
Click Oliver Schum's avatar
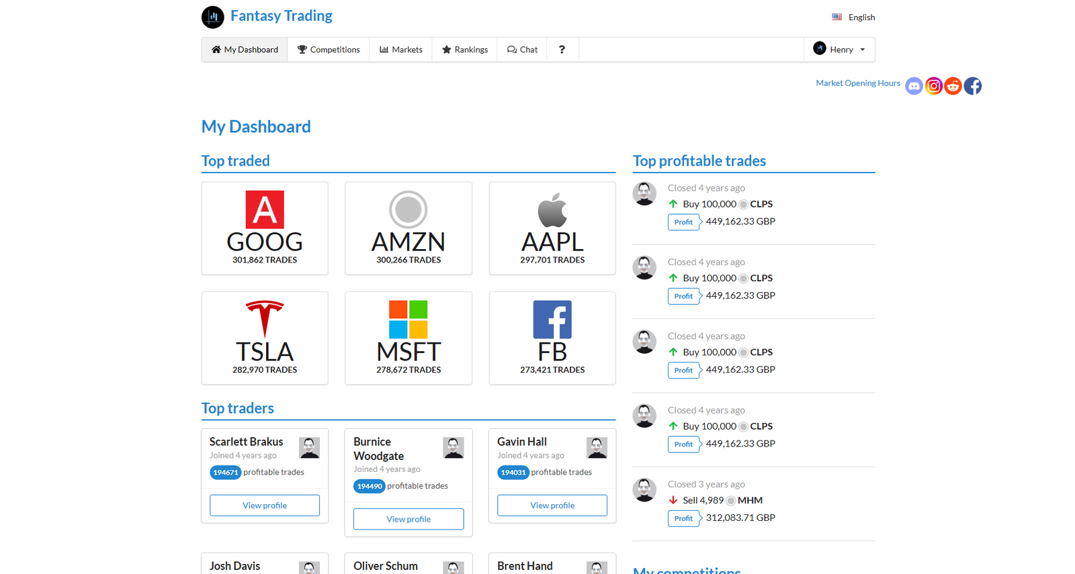click(x=454, y=568)
